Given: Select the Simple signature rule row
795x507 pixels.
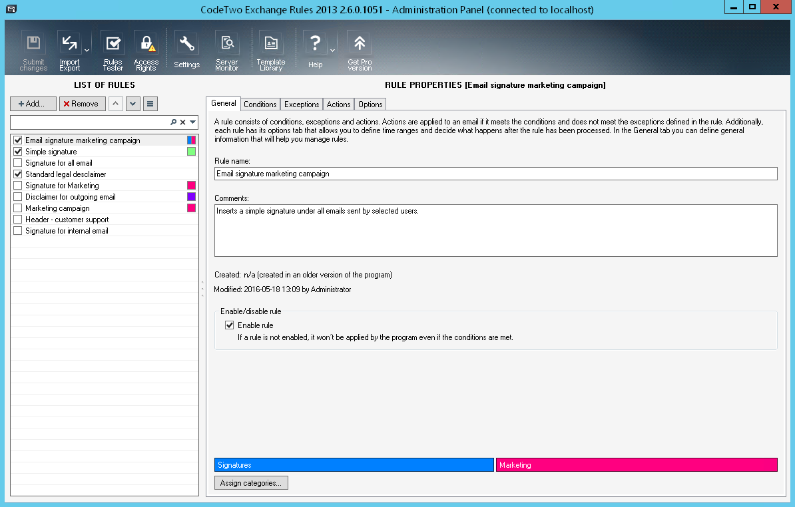Looking at the screenshot, I should (x=104, y=152).
